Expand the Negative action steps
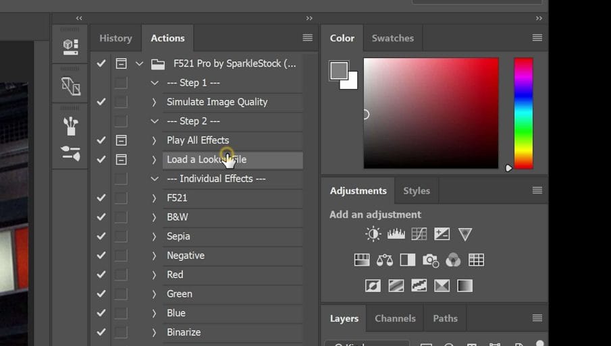The image size is (611, 346). [x=154, y=256]
